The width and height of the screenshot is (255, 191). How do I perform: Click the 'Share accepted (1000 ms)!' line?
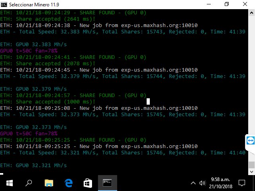[47, 102]
